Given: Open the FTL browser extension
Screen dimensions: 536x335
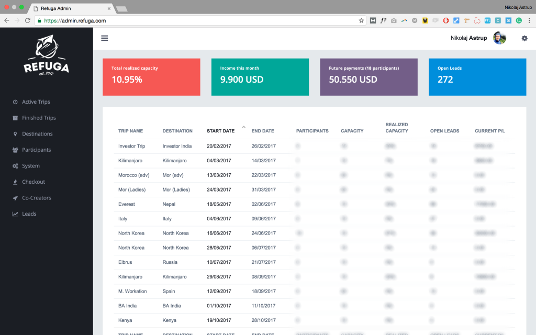Looking at the screenshot, I should [487, 20].
